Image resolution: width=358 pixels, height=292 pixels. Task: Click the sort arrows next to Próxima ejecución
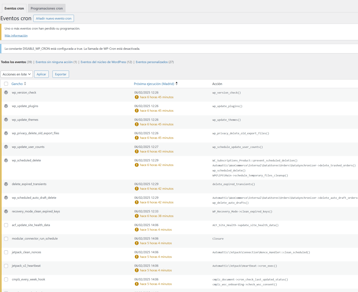coord(177,84)
